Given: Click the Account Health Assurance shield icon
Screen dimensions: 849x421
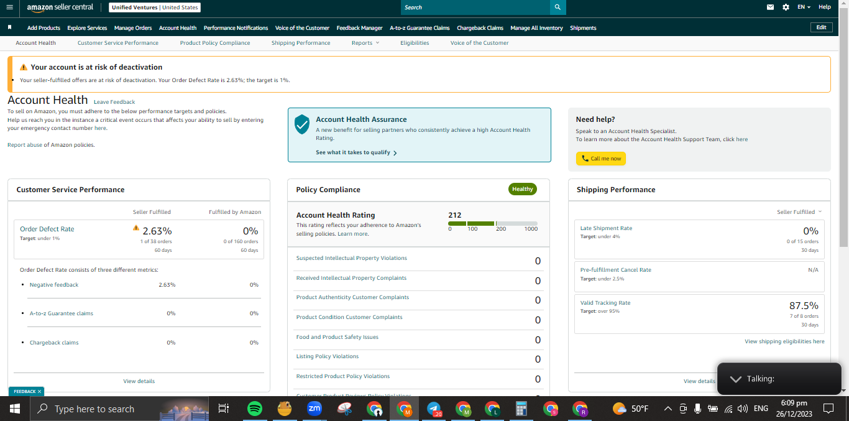Looking at the screenshot, I should point(302,124).
